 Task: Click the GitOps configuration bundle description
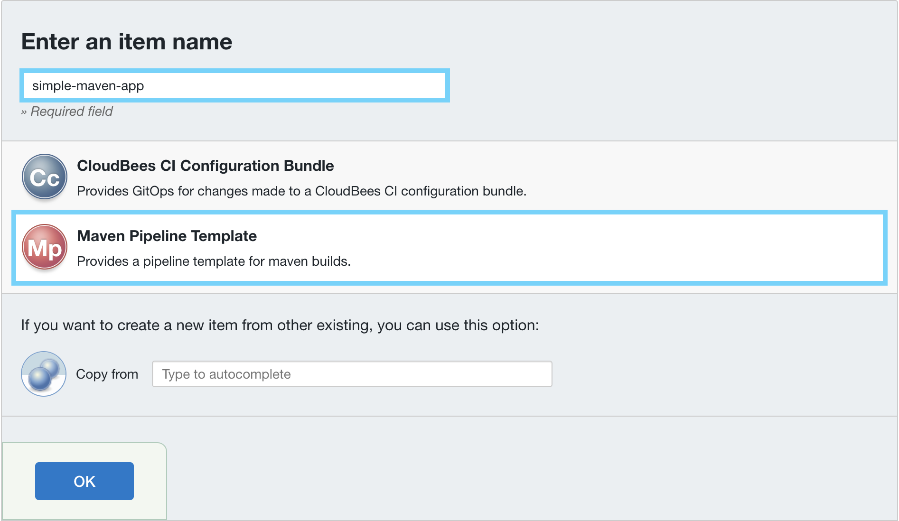(301, 191)
